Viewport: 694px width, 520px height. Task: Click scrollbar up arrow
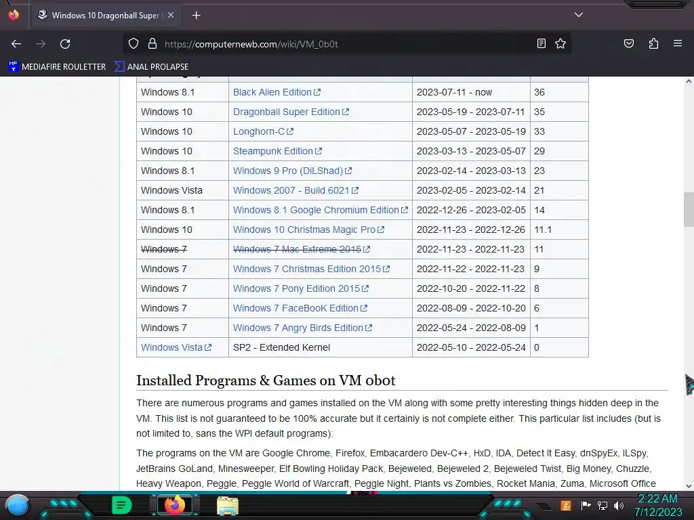[x=689, y=81]
